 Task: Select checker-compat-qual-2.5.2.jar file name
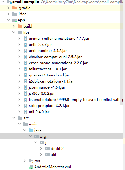(x=55, y=57)
